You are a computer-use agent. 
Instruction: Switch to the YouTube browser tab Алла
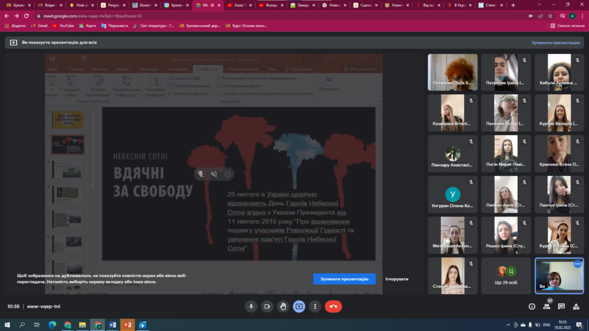coord(238,5)
